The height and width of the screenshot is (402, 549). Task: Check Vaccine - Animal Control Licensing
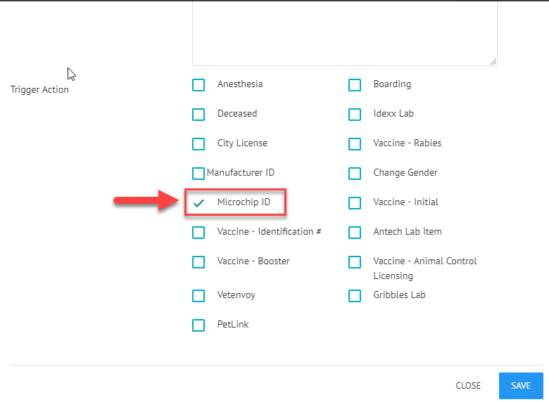pos(355,262)
